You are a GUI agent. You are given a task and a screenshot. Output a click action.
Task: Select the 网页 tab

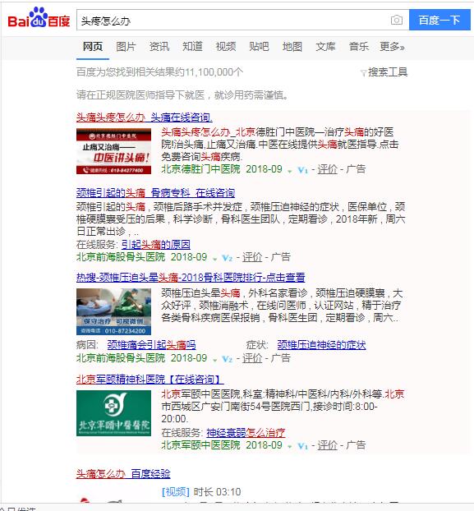point(93,47)
